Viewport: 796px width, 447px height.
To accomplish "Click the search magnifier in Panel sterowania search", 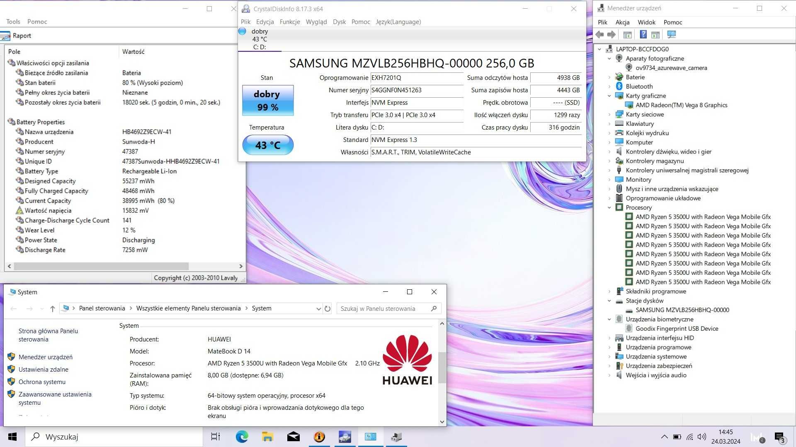I will click(x=434, y=309).
